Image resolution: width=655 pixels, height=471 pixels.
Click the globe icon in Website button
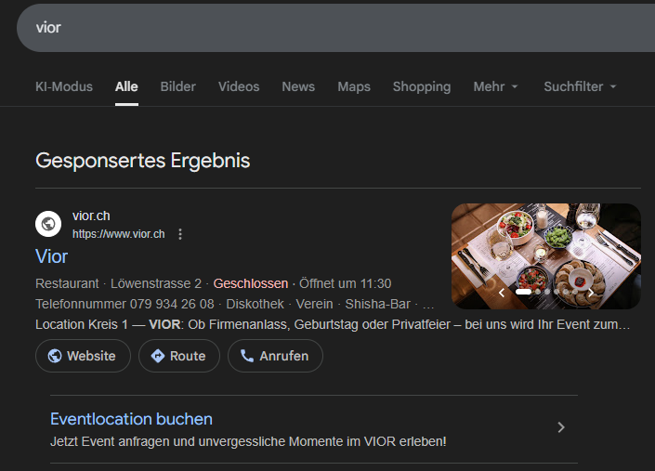[55, 356]
